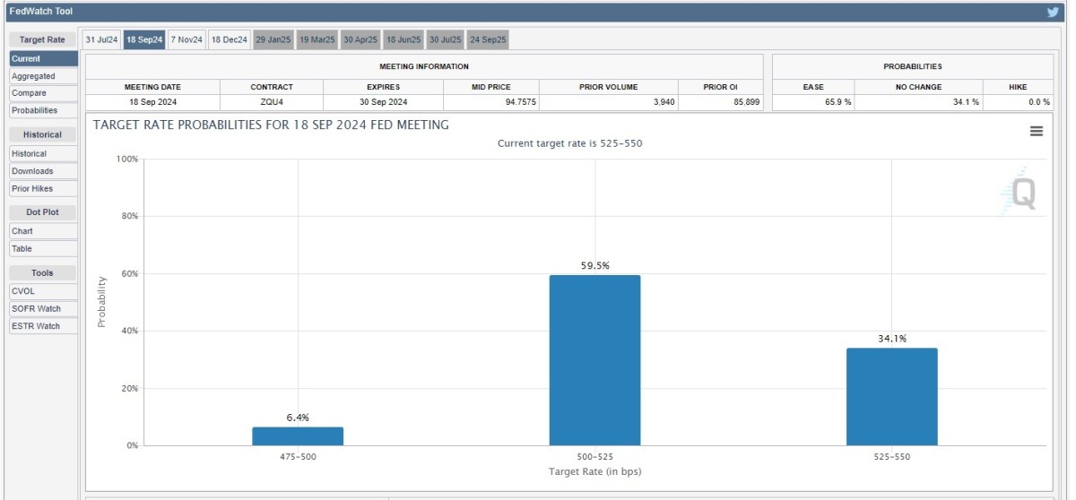Show the Dot Plot Chart
The image size is (1076, 500).
43,231
